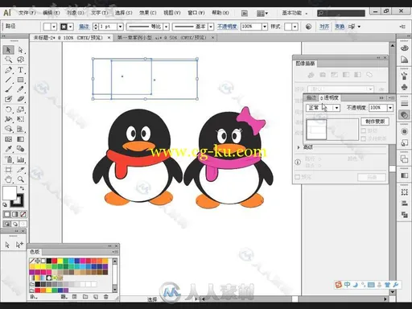Viewport: 412px width, 309px height.
Task: Select the Eyedropper tool
Action: tap(8, 149)
